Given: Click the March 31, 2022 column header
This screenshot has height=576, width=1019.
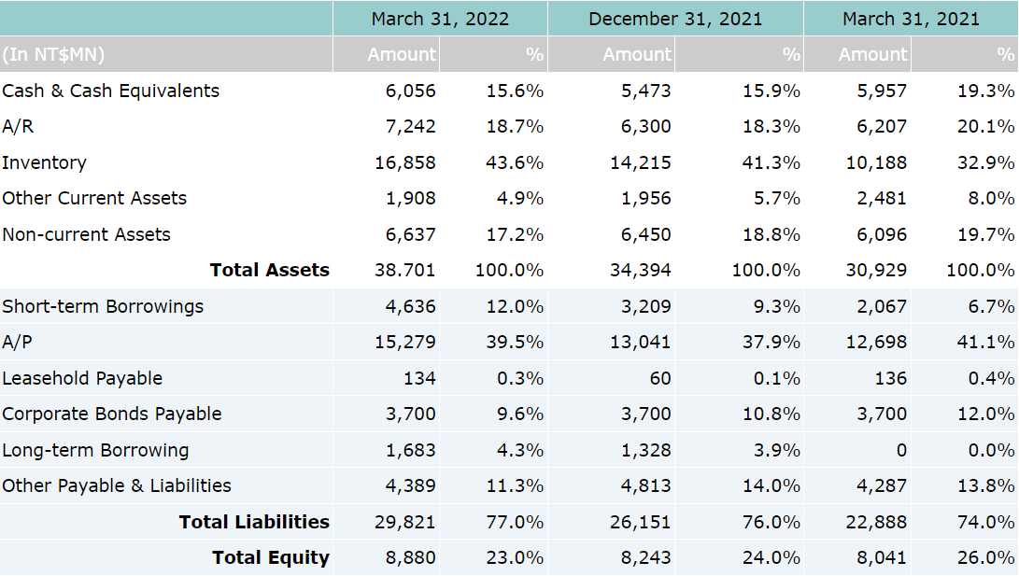Looking at the screenshot, I should [x=440, y=19].
